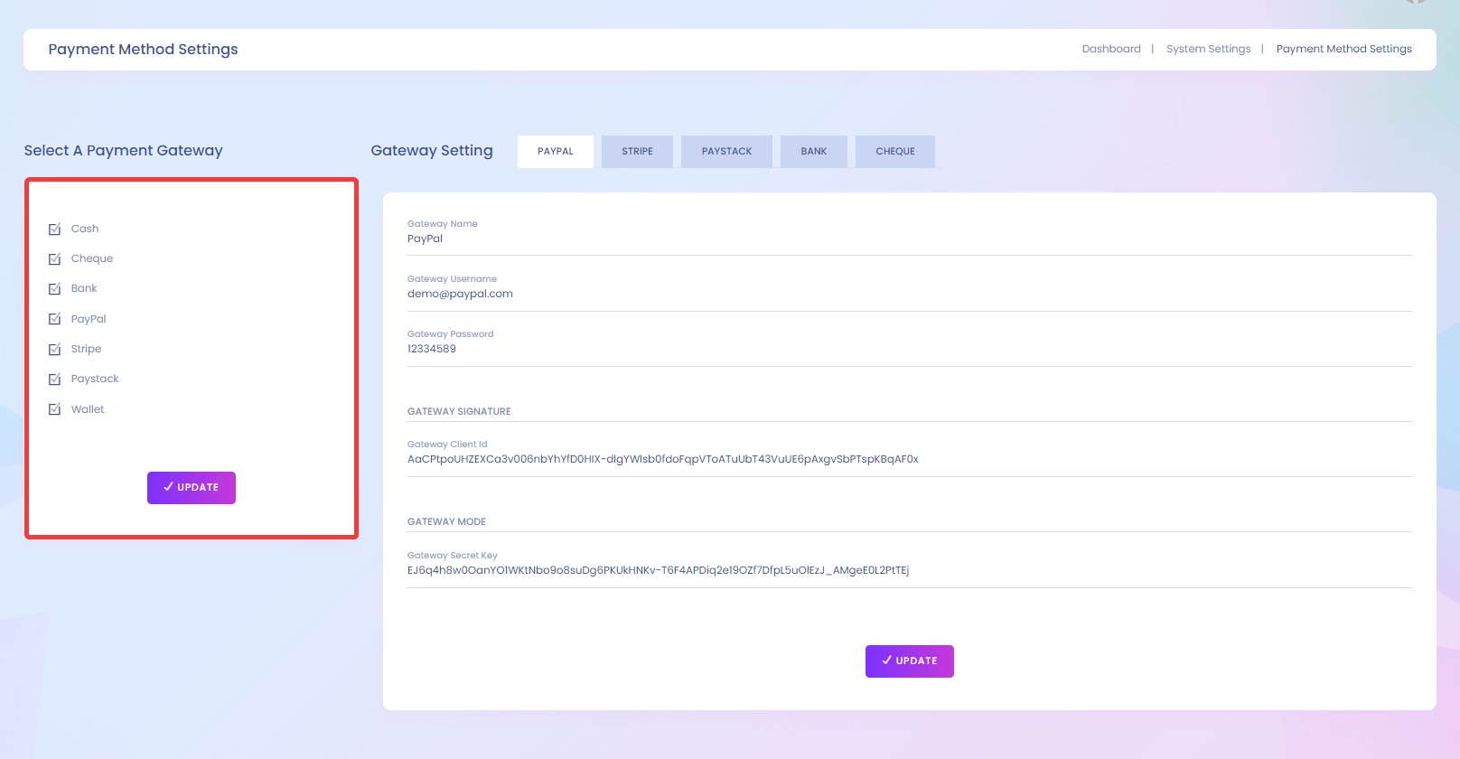
Task: Click the Select A Payment Gateway heading
Action: point(124,151)
